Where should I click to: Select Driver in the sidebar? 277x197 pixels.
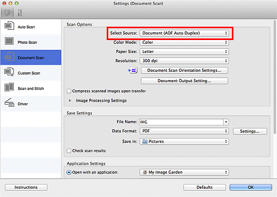click(31, 104)
